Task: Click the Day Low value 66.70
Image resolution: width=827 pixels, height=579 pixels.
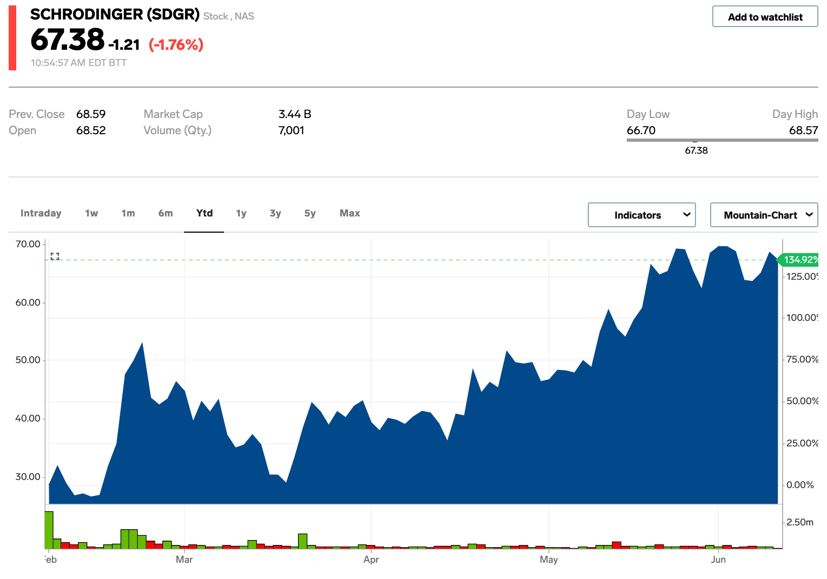Action: [x=641, y=130]
